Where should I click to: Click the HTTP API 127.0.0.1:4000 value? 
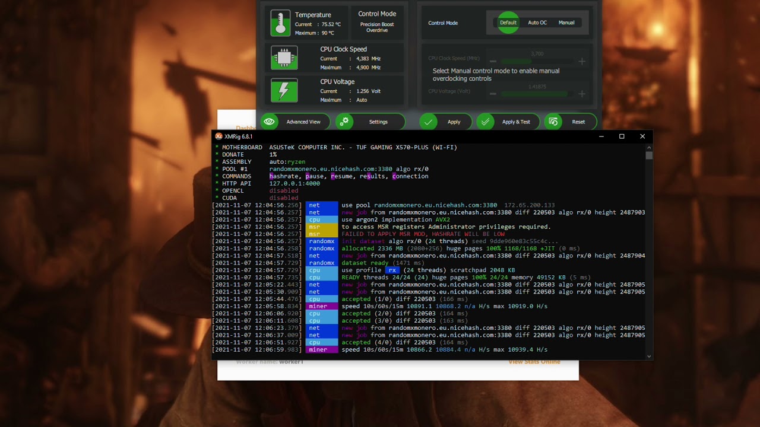click(x=294, y=183)
